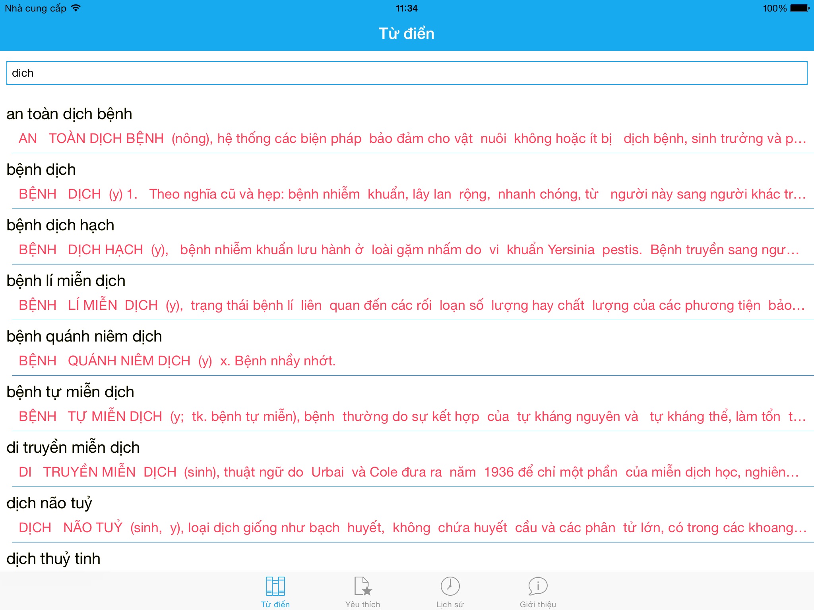The image size is (814, 610).
Task: Select the 'bệnh dịch' headword
Action: [41, 170]
